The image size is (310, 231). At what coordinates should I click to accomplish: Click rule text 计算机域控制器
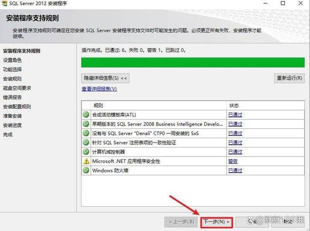[x=108, y=152]
